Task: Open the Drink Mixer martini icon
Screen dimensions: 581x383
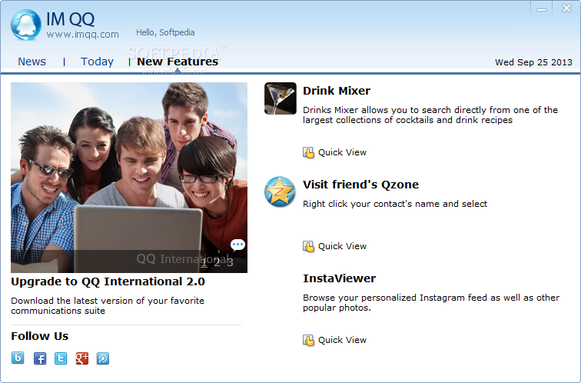Action: click(x=280, y=98)
